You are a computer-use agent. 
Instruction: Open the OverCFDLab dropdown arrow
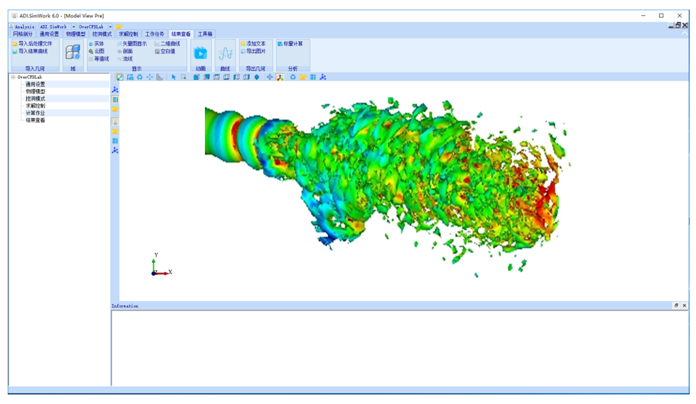111,27
